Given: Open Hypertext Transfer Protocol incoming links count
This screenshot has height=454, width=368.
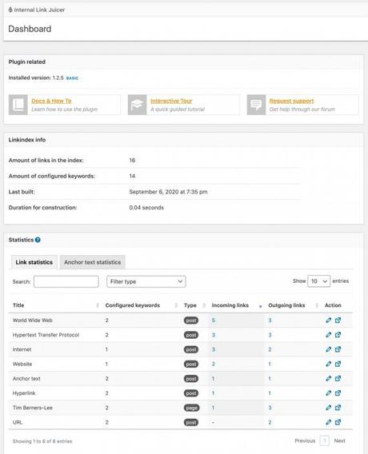Looking at the screenshot, I should point(214,335).
